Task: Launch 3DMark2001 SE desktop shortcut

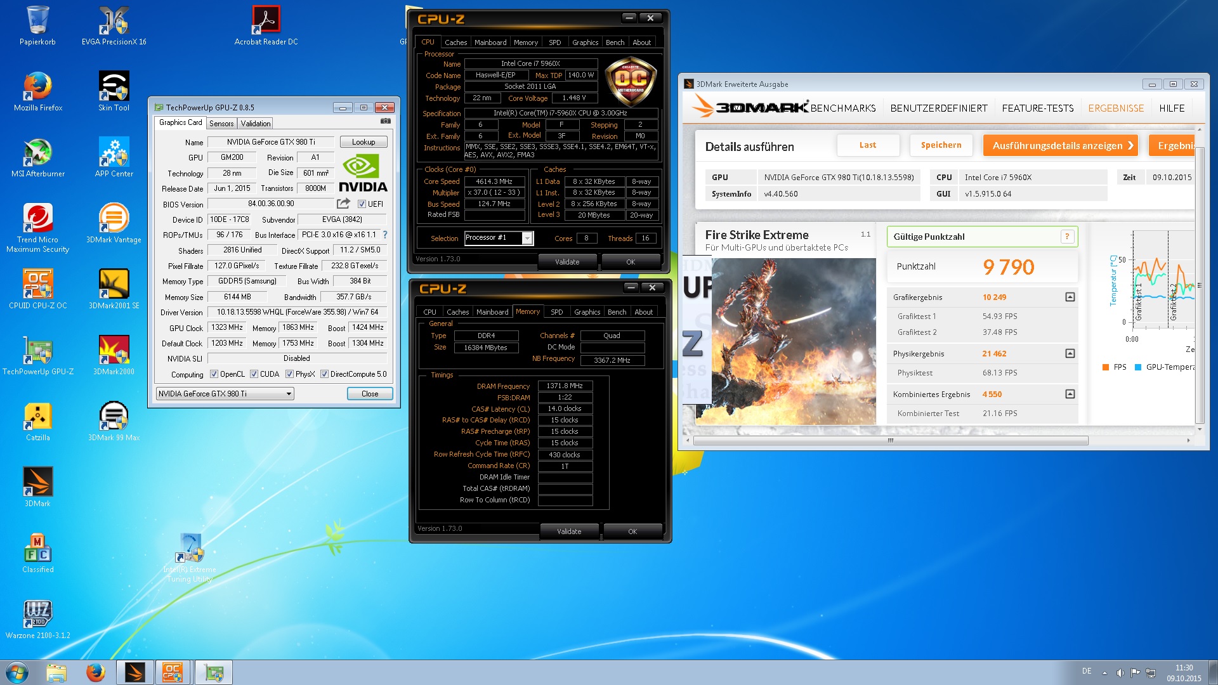Action: [x=114, y=289]
